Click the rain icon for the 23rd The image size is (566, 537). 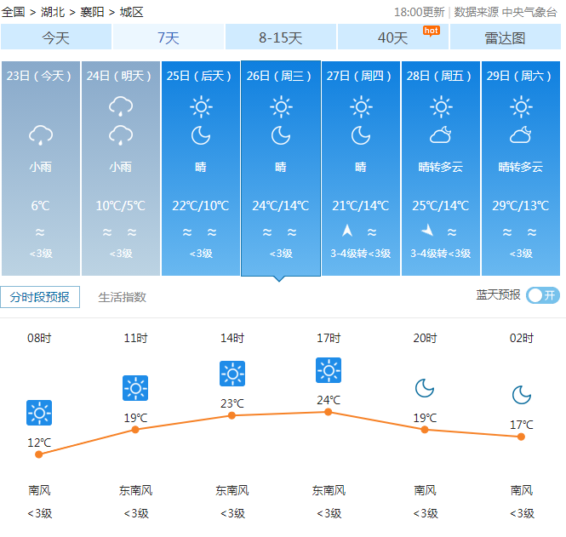41,134
